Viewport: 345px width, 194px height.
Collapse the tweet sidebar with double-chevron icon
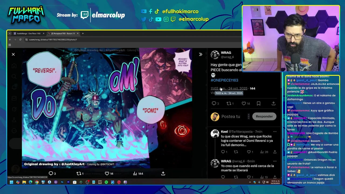pyautogui.click(x=201, y=54)
